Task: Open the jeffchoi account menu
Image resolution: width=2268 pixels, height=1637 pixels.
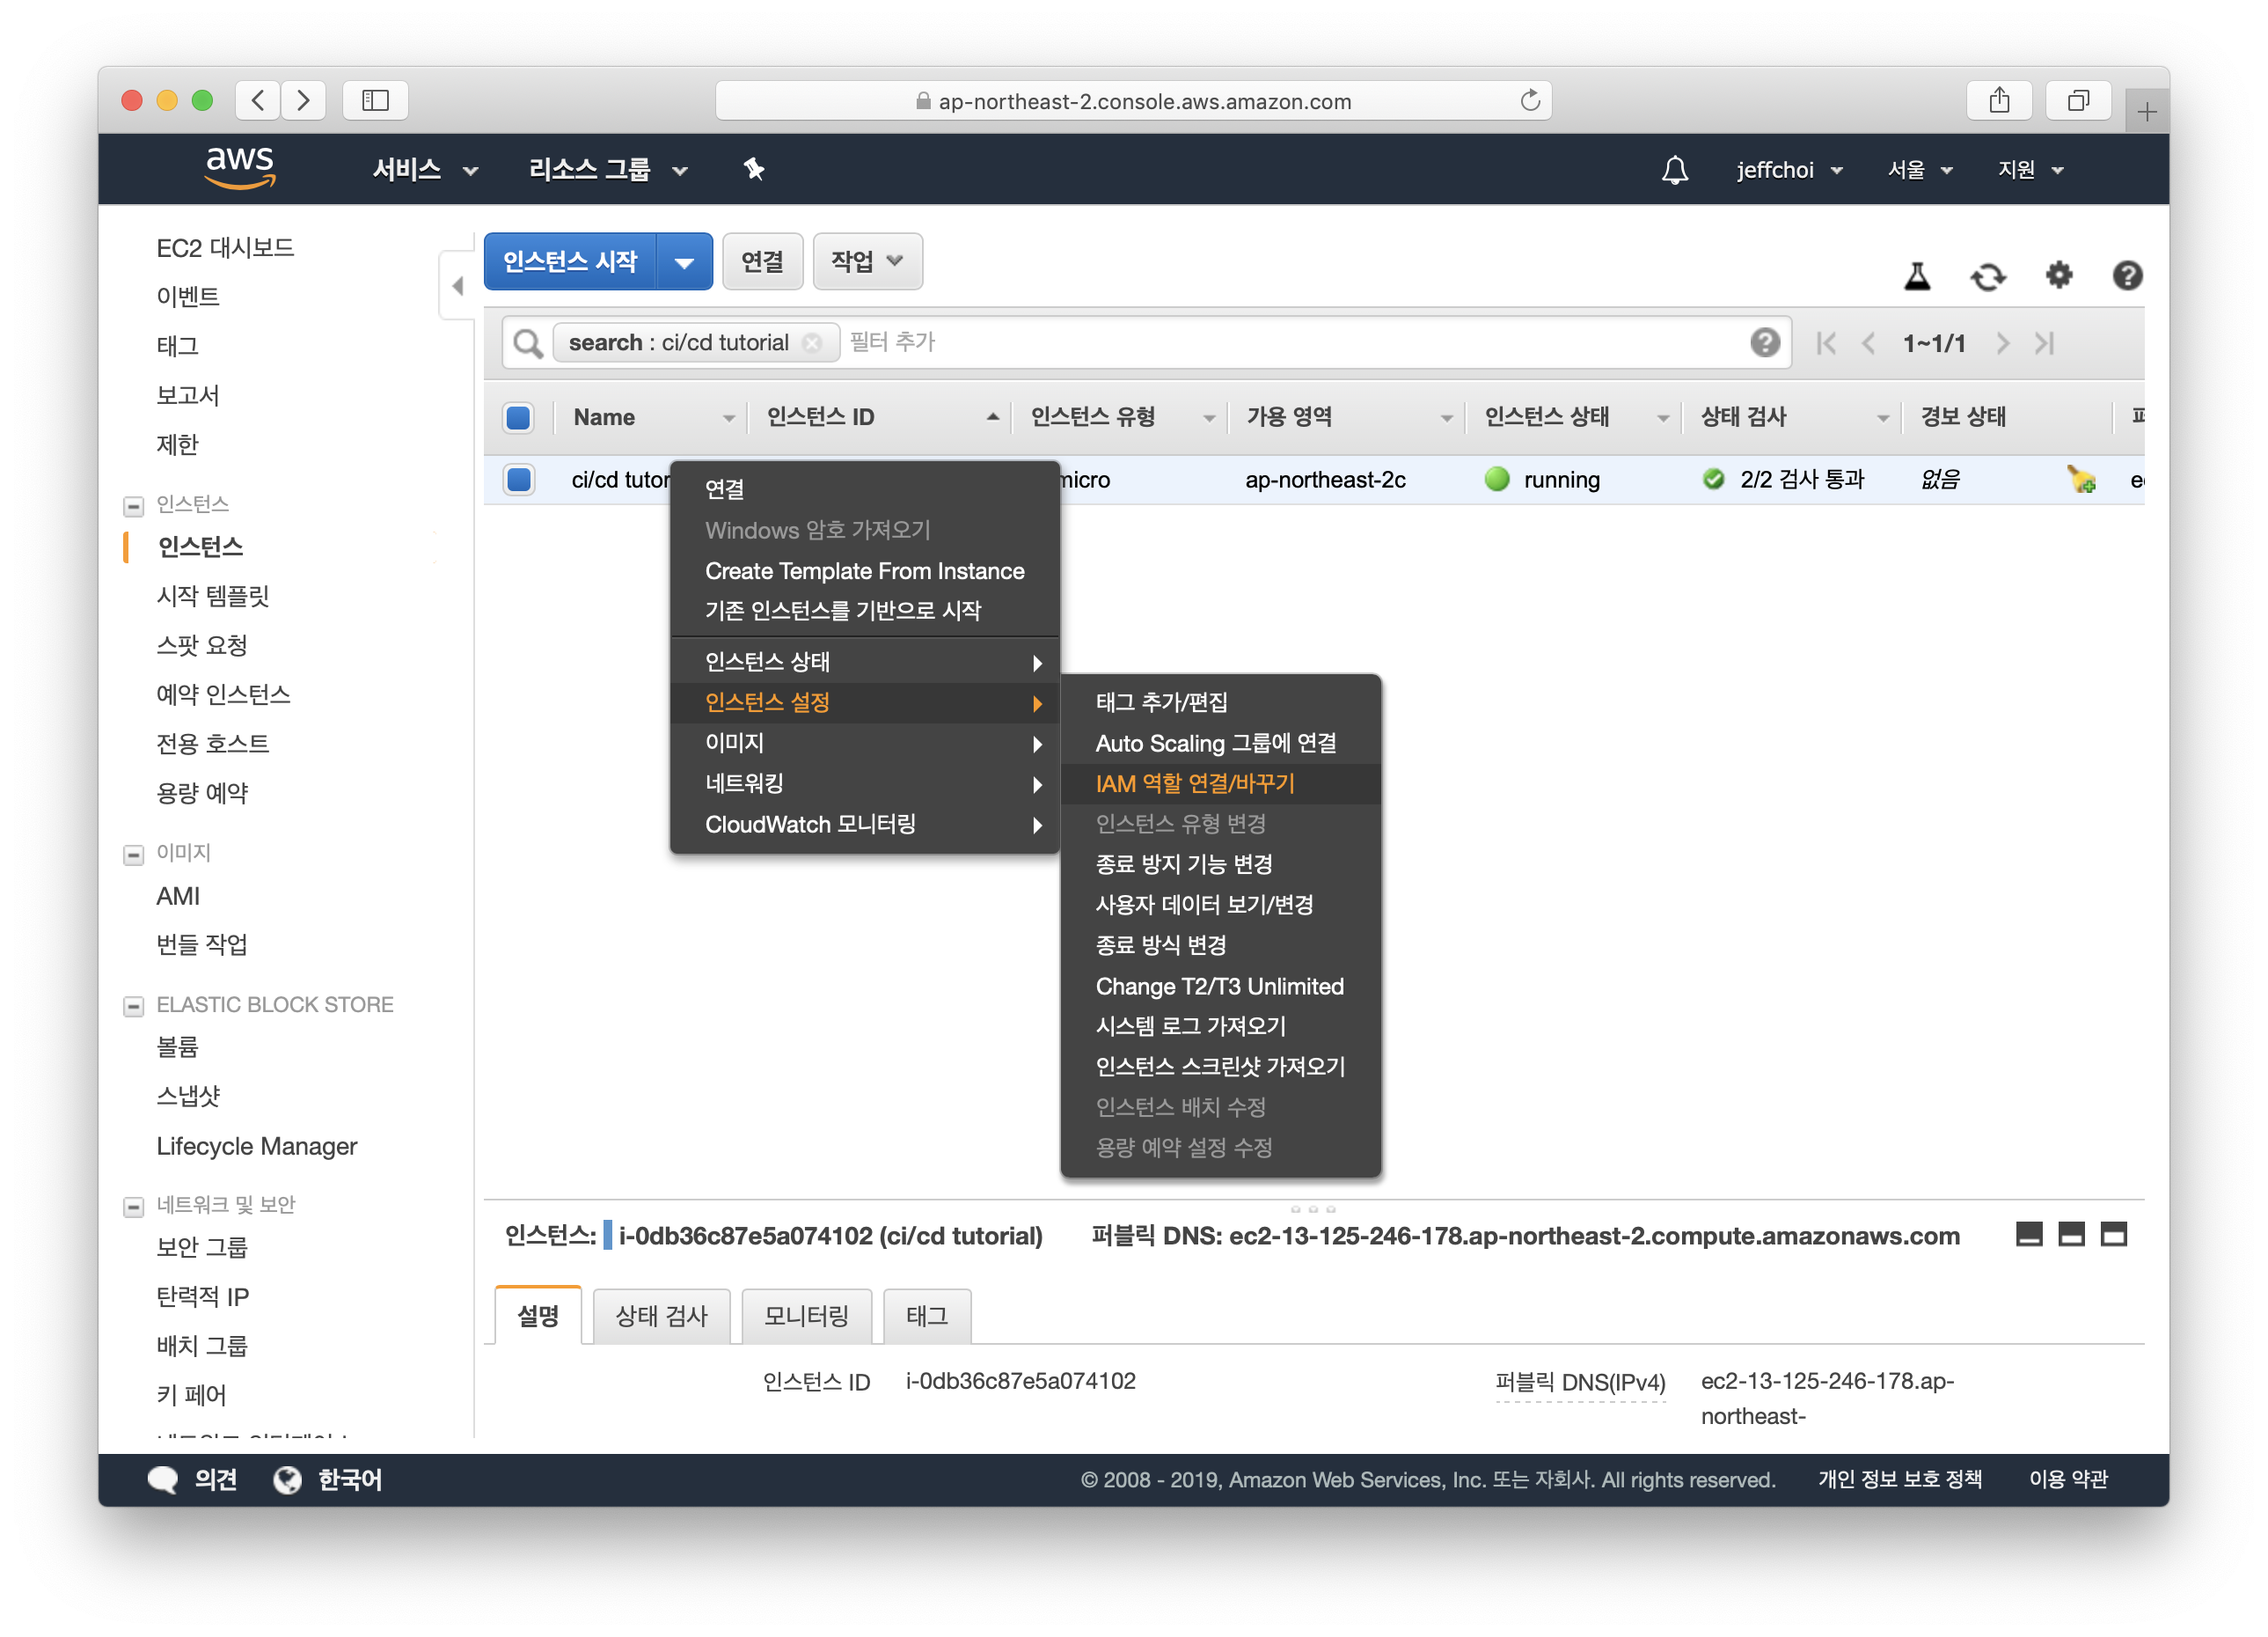Action: tap(1789, 169)
